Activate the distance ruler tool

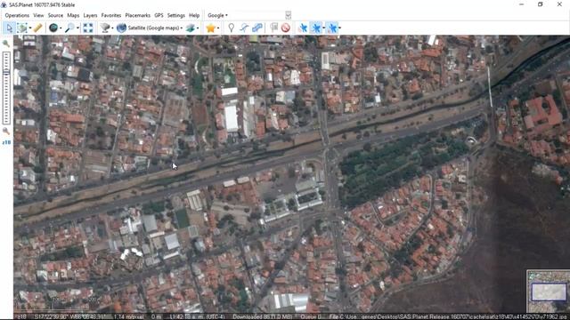[37, 28]
